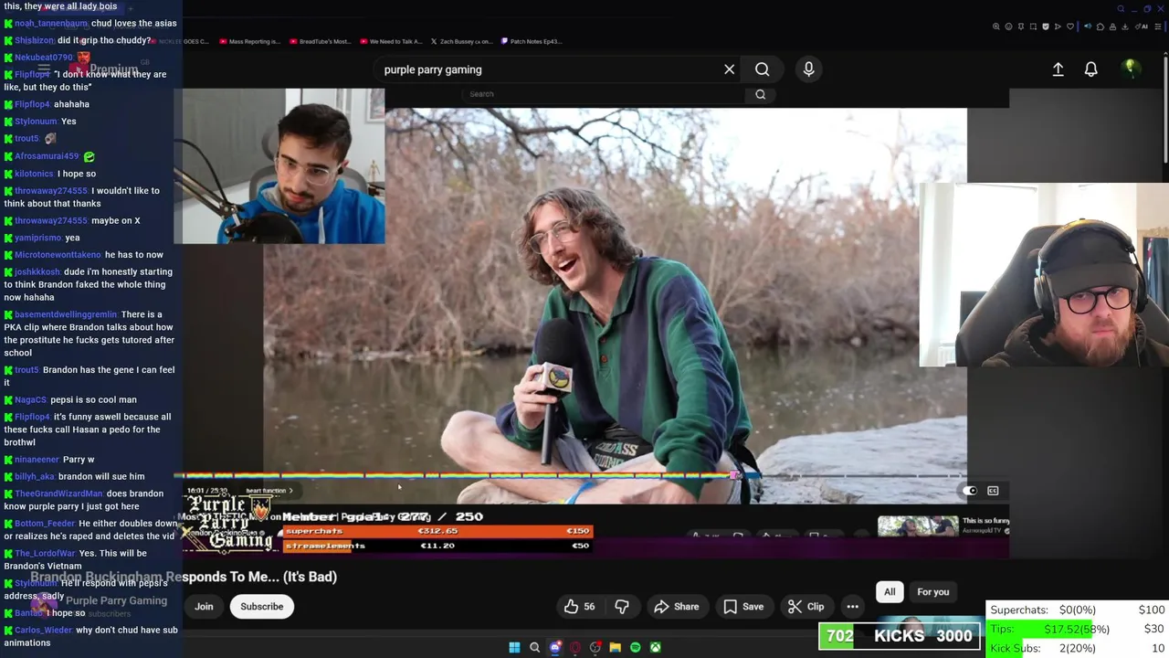Open the YouTube notifications bell

(1090, 69)
